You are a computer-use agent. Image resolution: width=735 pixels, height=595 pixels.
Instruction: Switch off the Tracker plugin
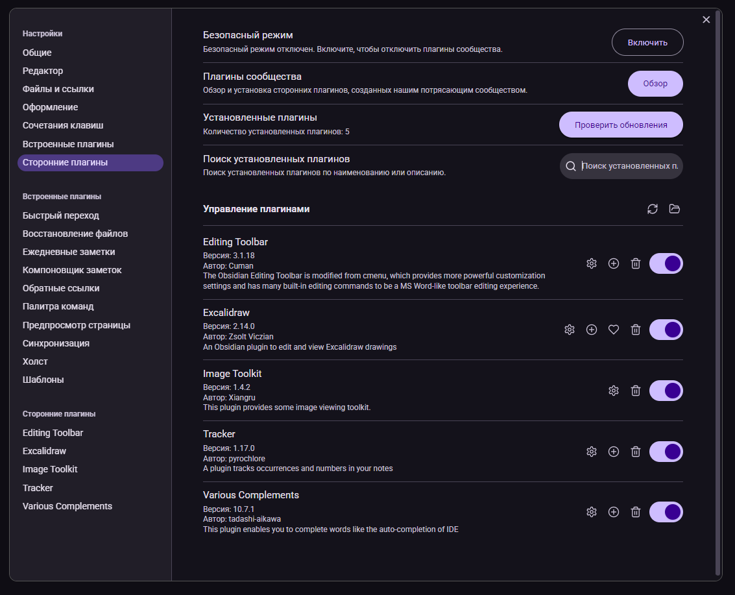point(666,452)
